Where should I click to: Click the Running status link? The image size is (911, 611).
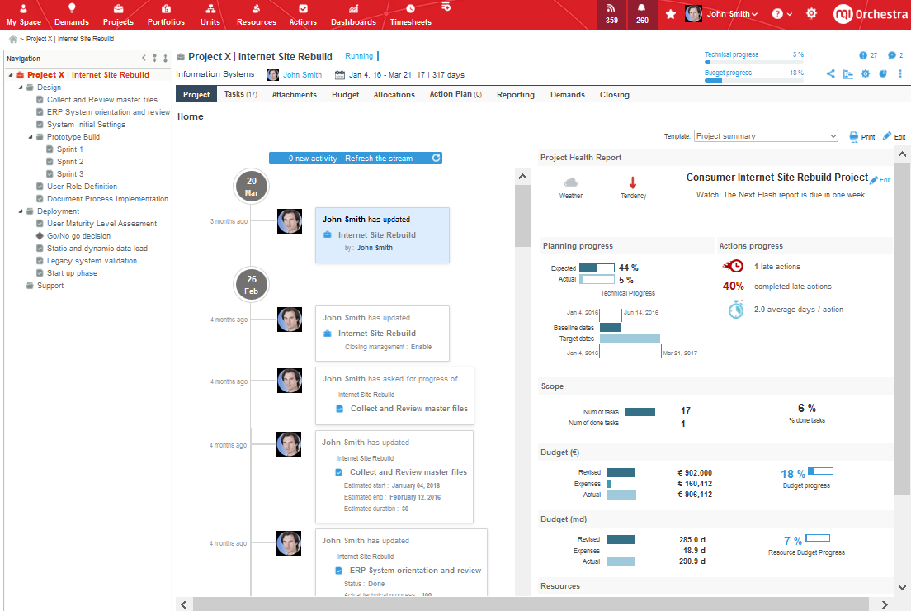click(358, 56)
